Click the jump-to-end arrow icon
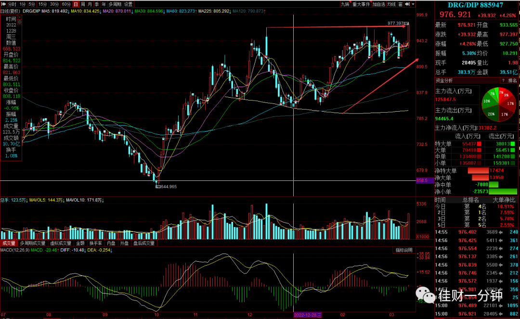520x319 pixels. [x=407, y=4]
